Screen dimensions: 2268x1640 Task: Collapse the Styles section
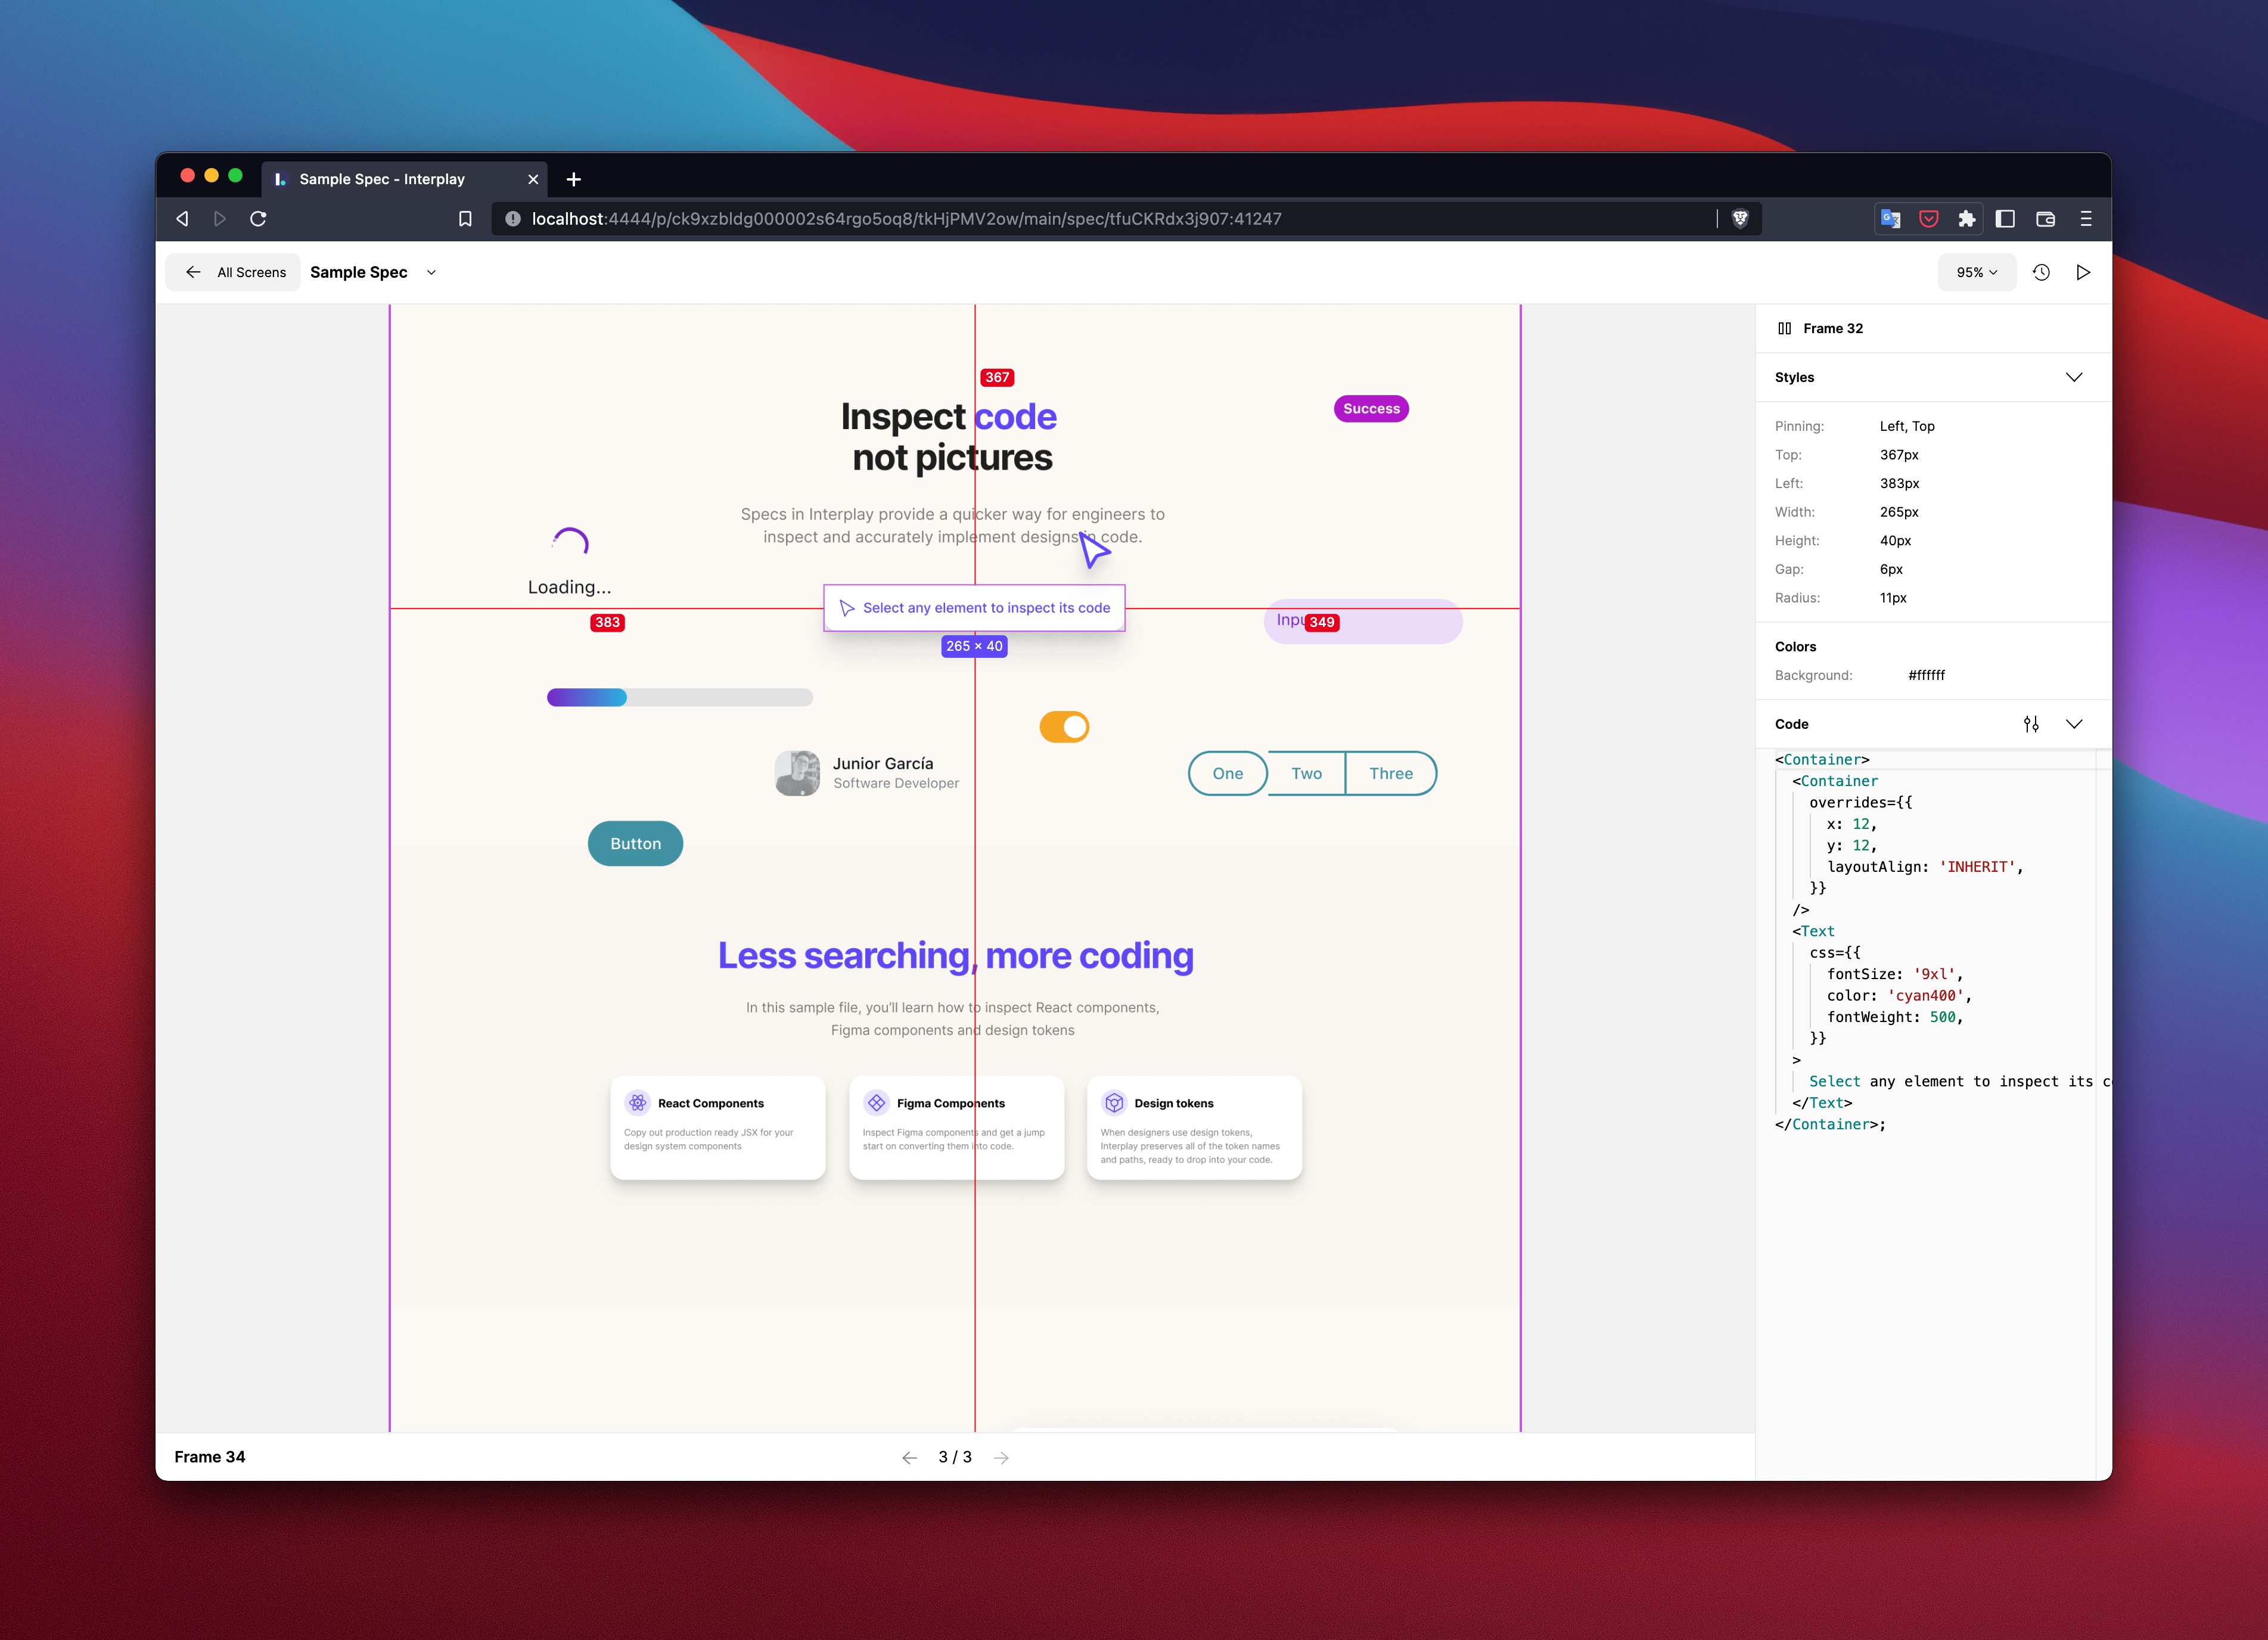point(2074,378)
